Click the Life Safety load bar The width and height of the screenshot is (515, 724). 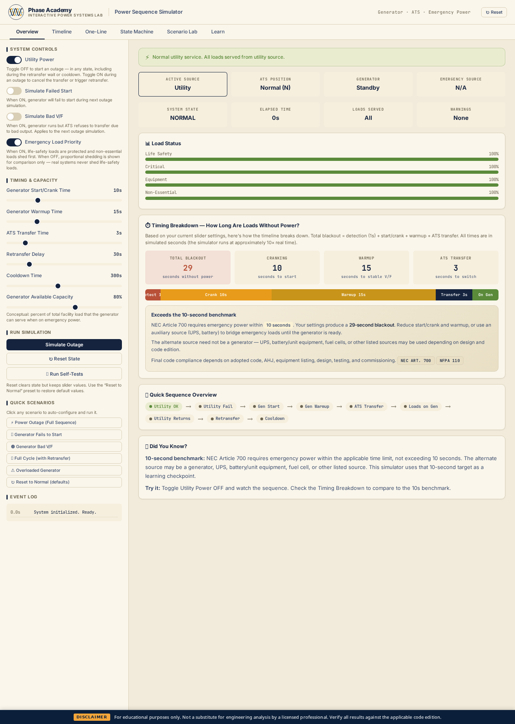point(322,159)
